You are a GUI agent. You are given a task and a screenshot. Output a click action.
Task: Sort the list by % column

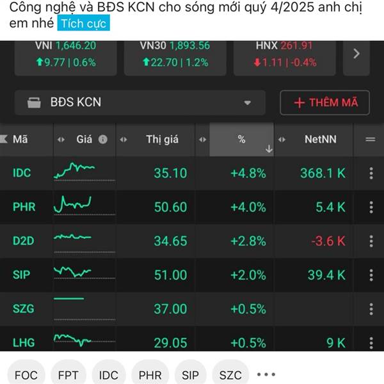[242, 139]
